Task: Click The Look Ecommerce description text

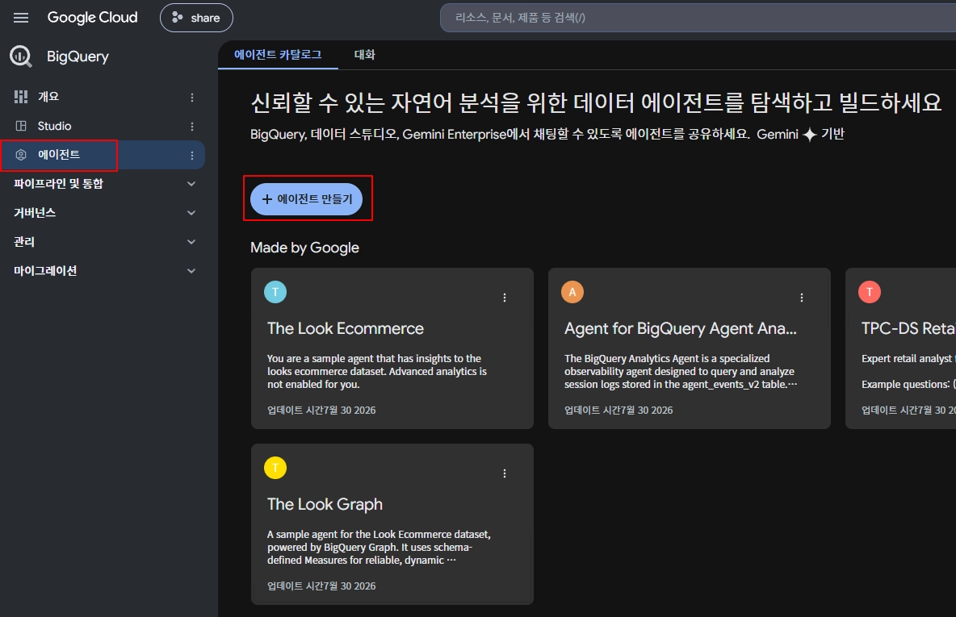Action: click(x=377, y=372)
